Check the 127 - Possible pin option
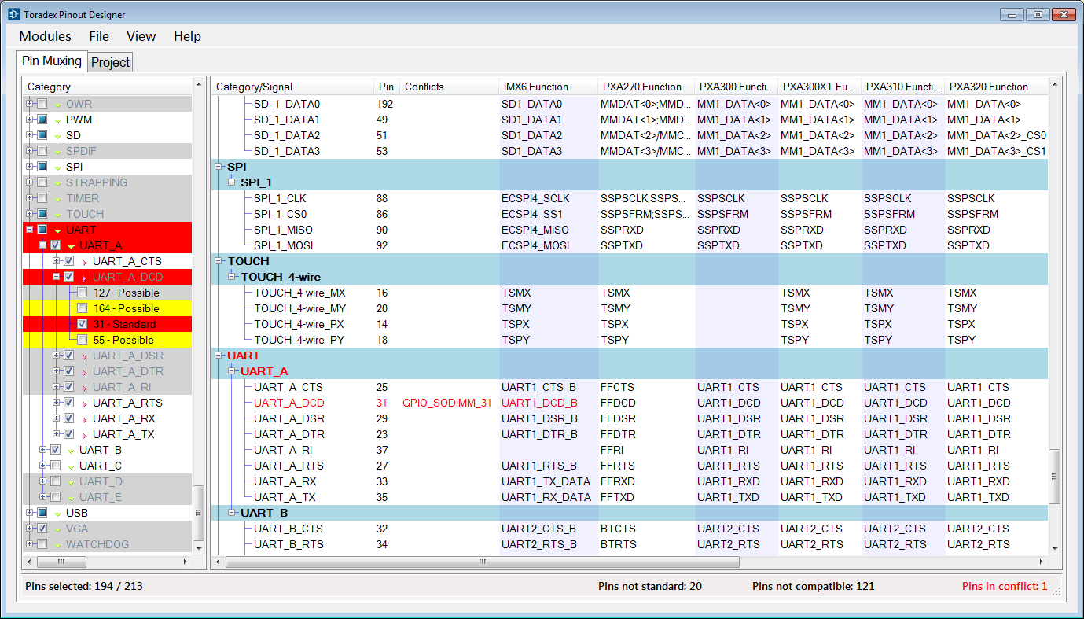This screenshot has width=1084, height=619. [x=83, y=293]
